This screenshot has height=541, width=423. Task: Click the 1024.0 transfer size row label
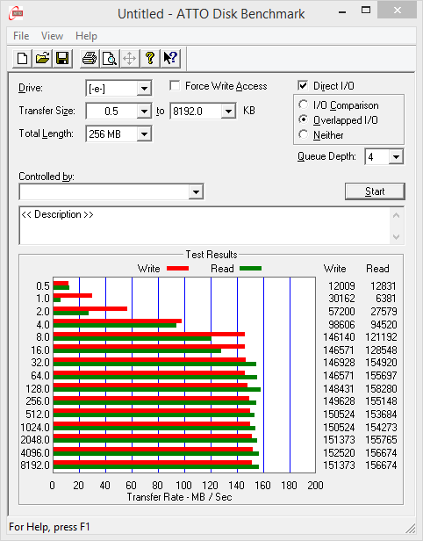point(35,427)
